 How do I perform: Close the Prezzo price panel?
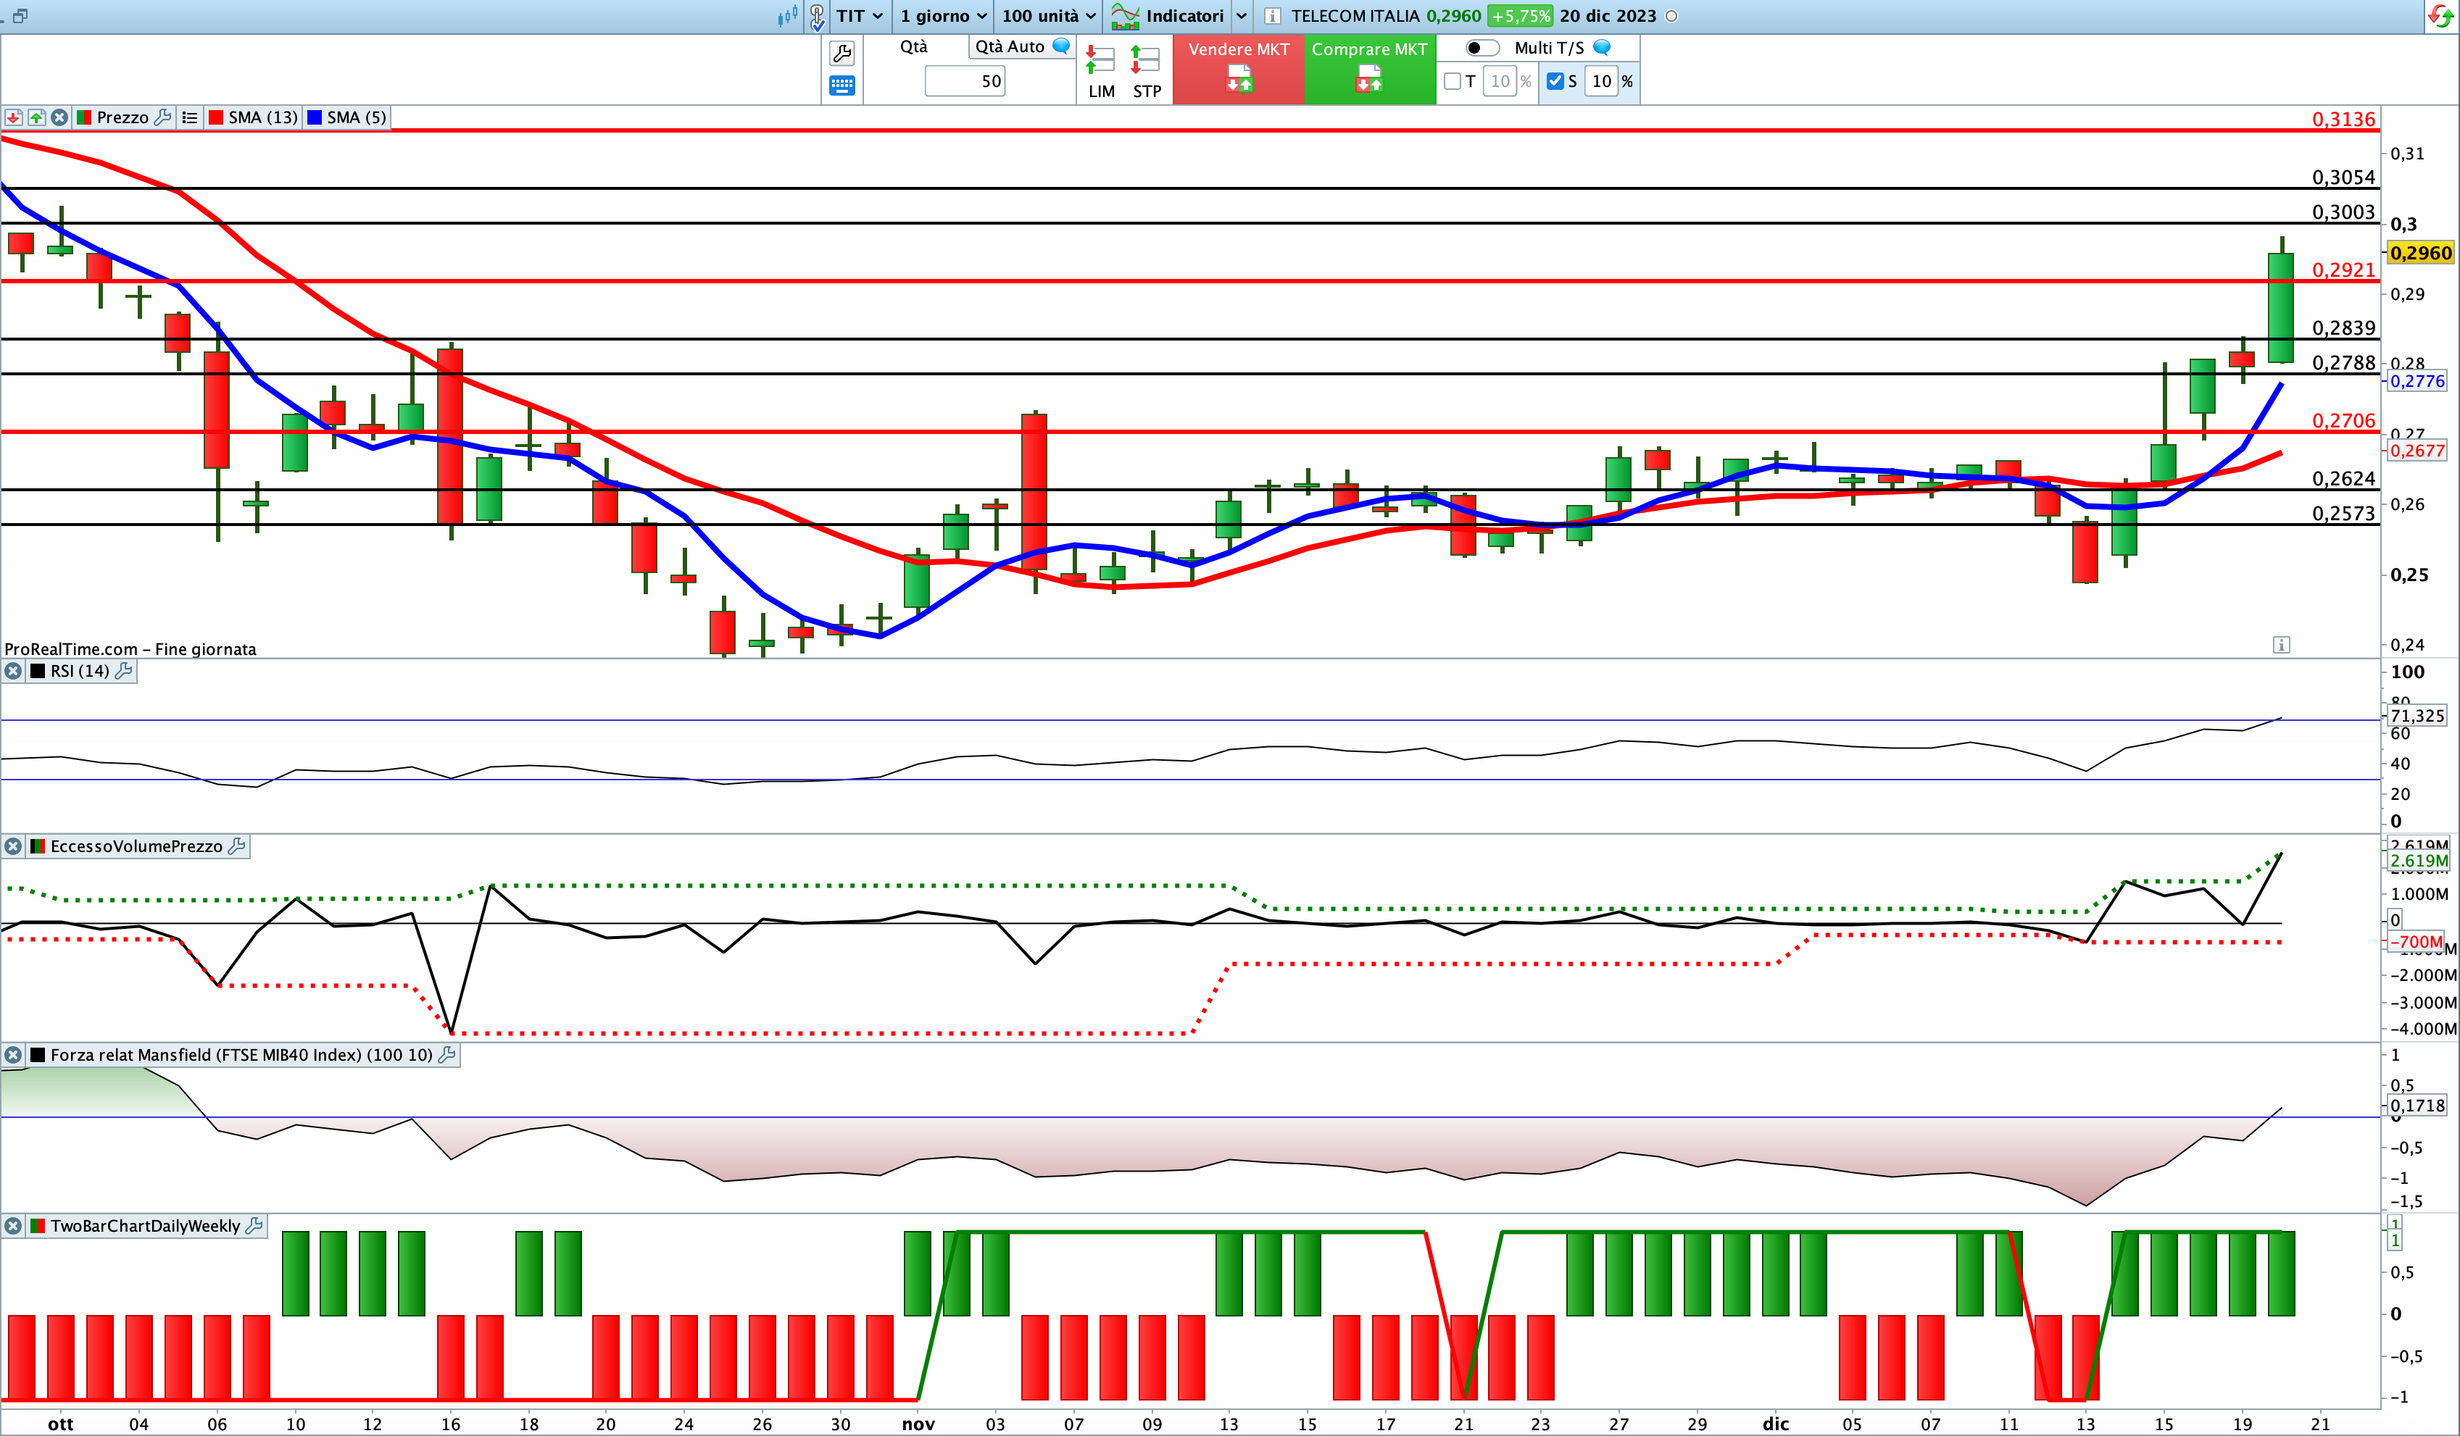click(59, 117)
